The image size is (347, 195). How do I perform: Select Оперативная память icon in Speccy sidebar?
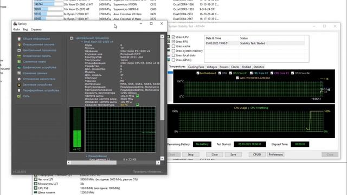click(20, 56)
